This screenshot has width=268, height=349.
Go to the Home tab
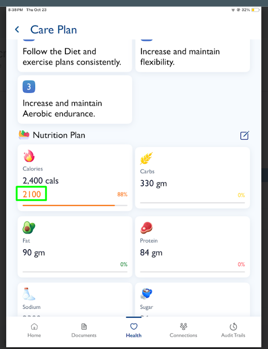(34, 330)
